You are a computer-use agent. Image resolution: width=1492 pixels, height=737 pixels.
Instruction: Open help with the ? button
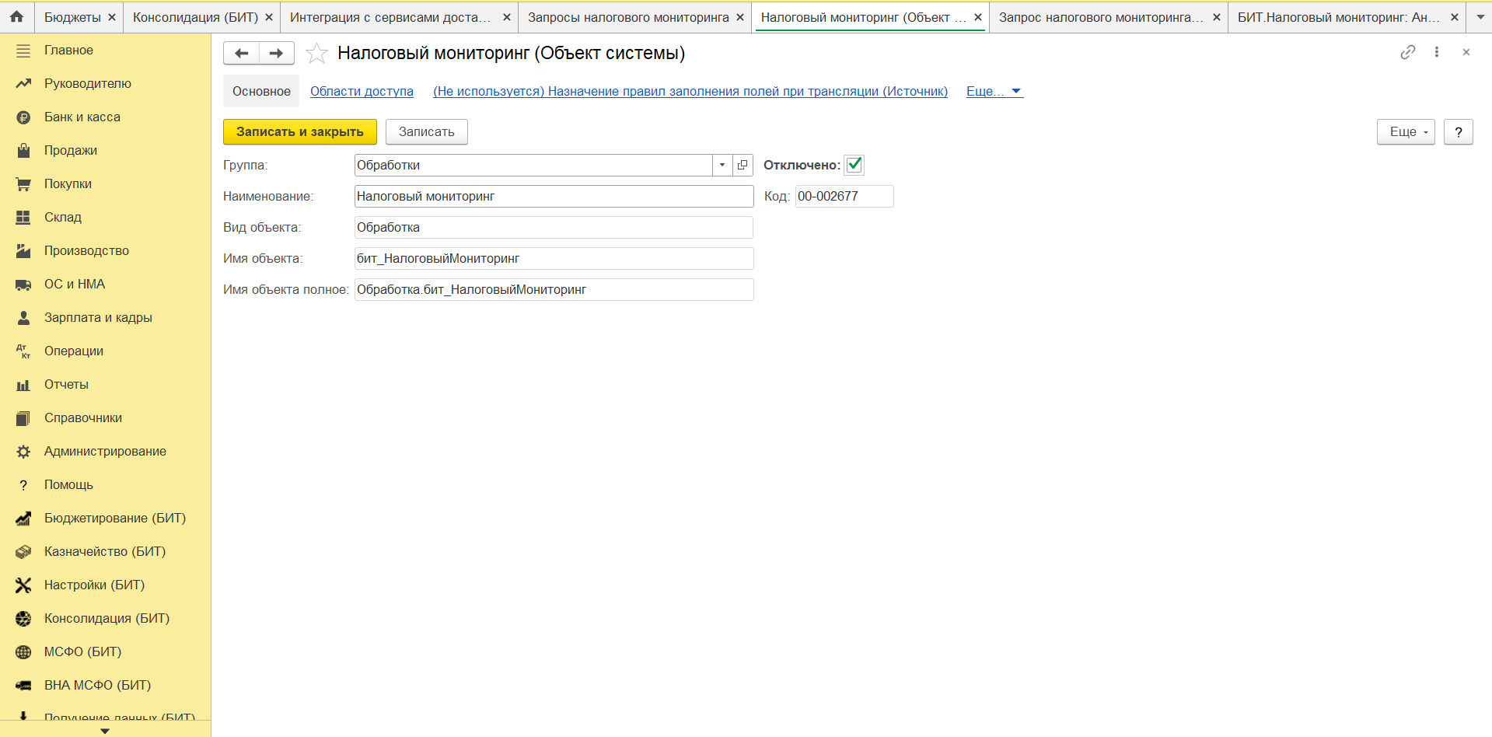[1459, 132]
